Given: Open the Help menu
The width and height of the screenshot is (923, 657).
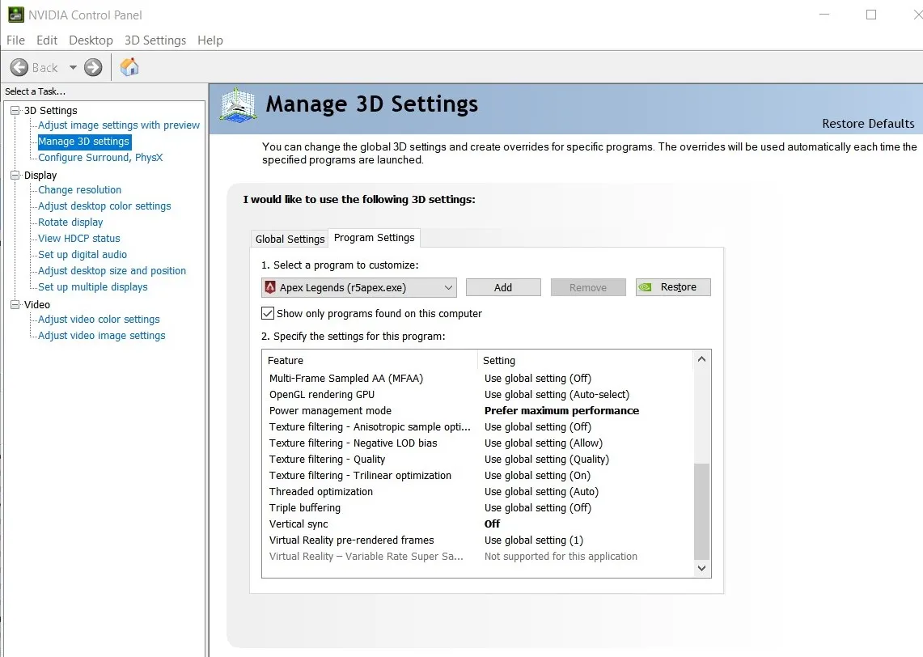Looking at the screenshot, I should coord(210,40).
